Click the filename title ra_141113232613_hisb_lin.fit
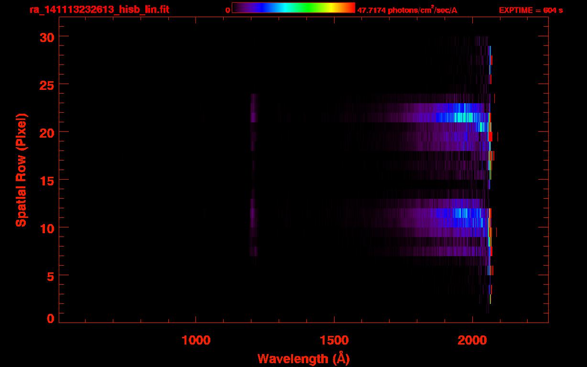 99,10
